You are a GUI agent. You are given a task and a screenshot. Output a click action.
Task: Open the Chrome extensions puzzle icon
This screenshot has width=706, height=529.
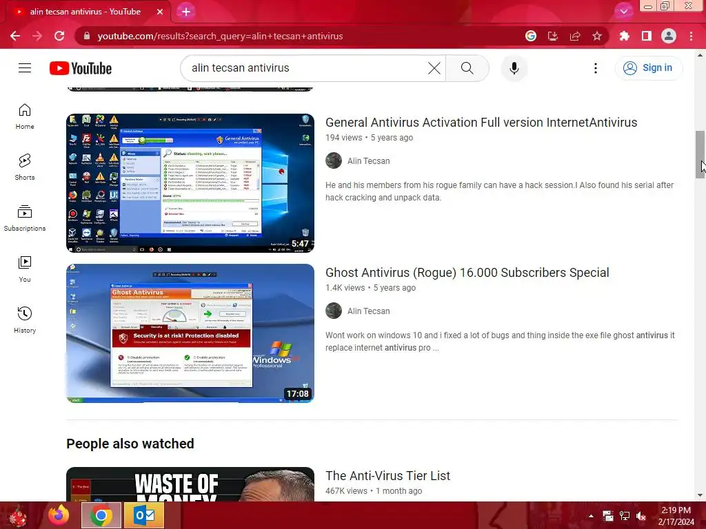[x=624, y=36]
